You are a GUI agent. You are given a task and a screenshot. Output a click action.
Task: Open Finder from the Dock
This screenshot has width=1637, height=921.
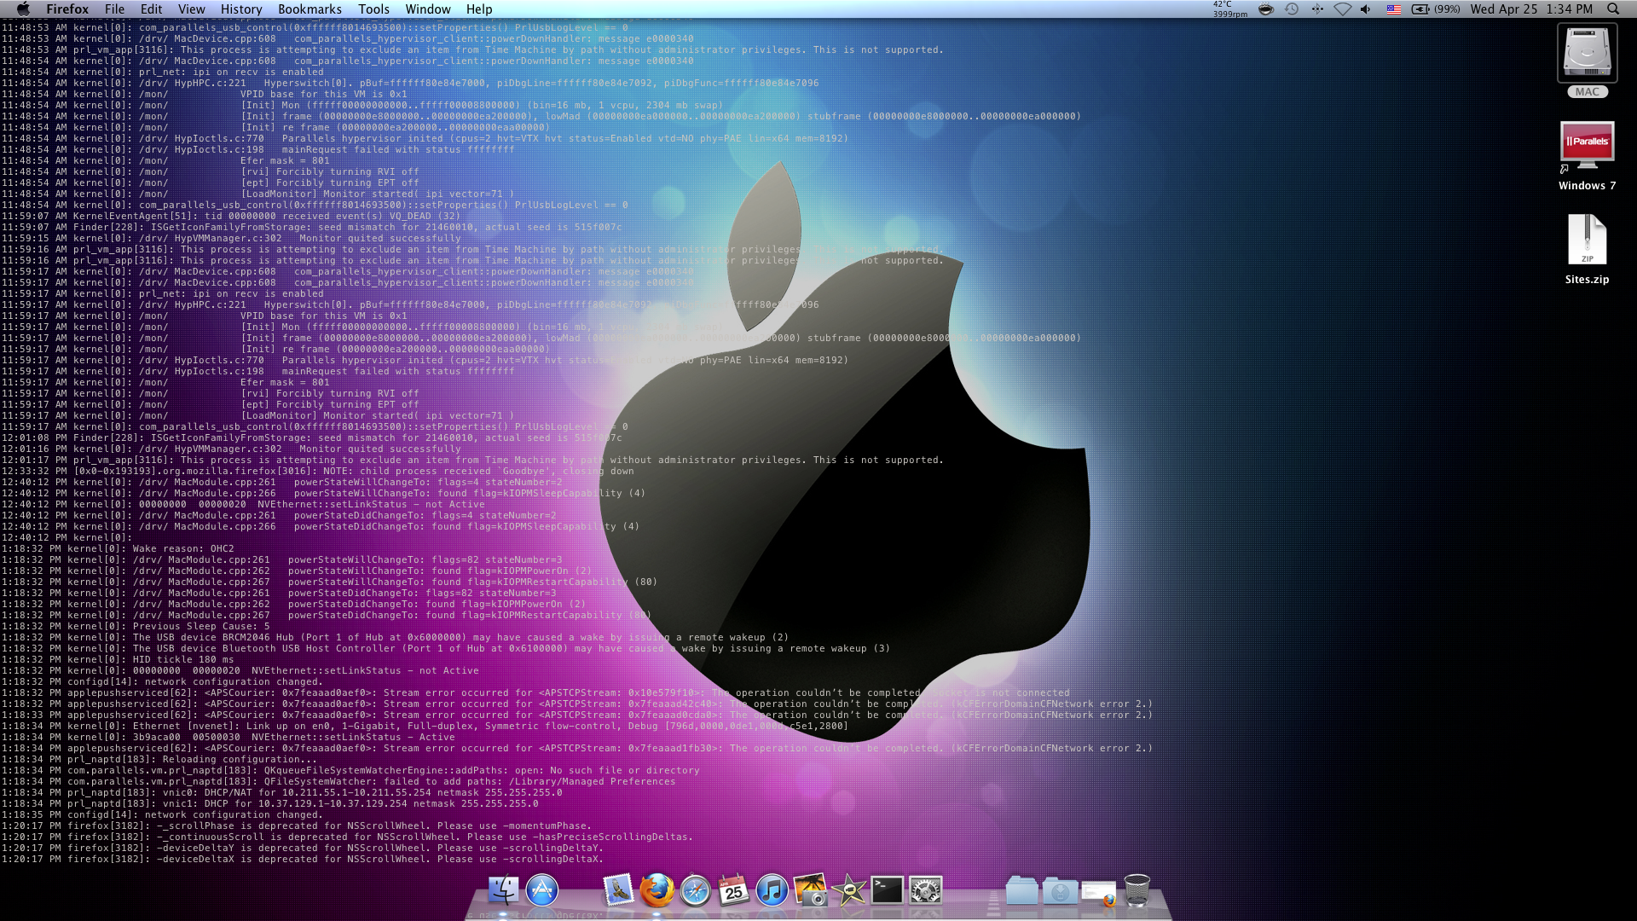coord(503,891)
